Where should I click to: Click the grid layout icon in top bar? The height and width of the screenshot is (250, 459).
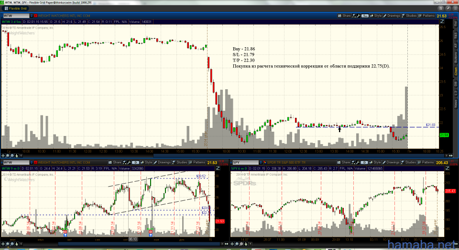click(x=440, y=9)
